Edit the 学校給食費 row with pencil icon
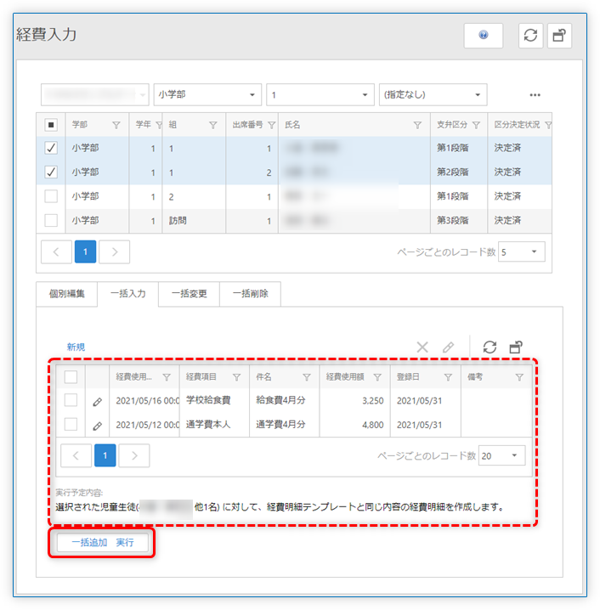The height and width of the screenshot is (610, 600). [x=97, y=402]
